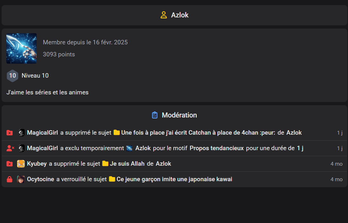The width and height of the screenshot is (348, 223).
Task: Open Azlok's robot hand profile avatar
Action: 22,48
